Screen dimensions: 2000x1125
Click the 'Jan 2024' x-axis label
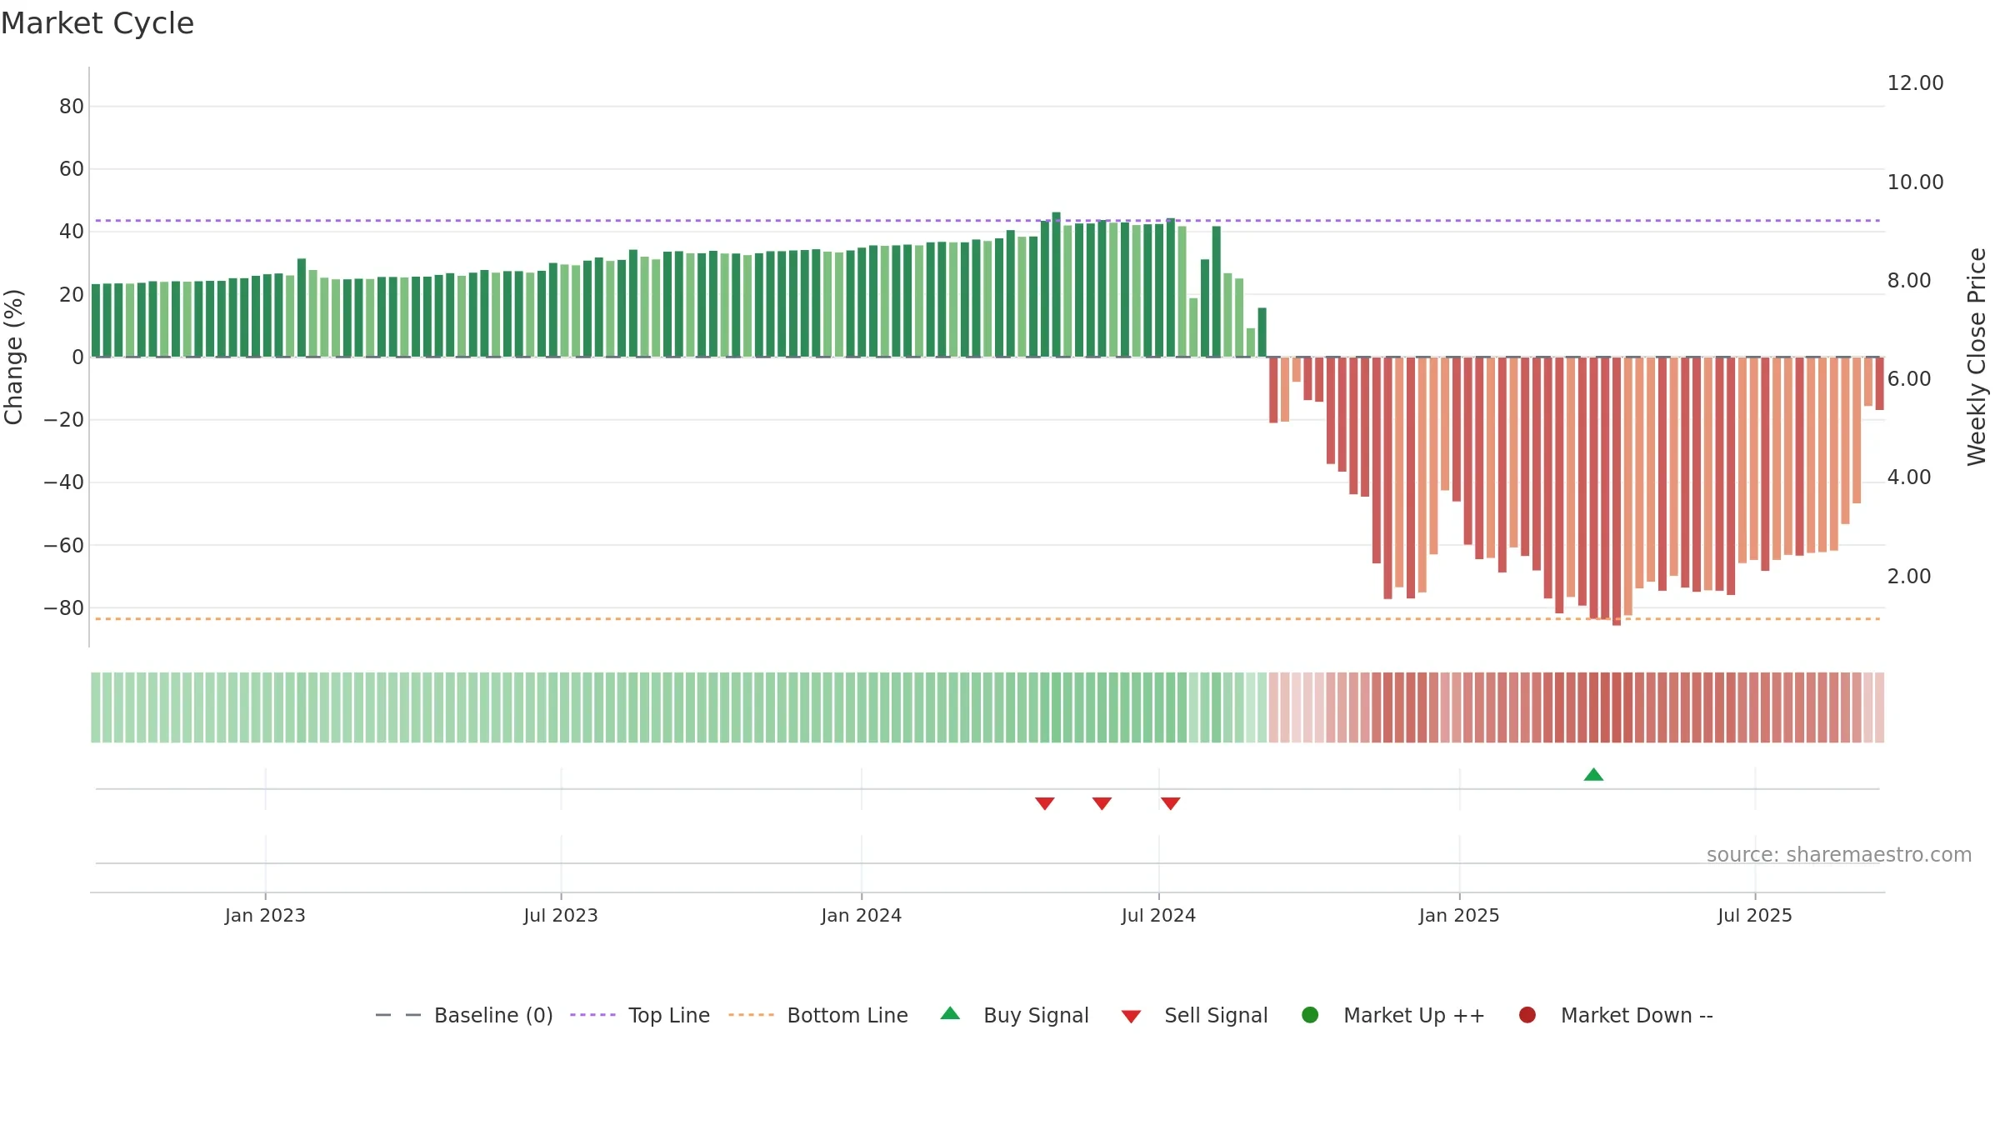pos(861,916)
